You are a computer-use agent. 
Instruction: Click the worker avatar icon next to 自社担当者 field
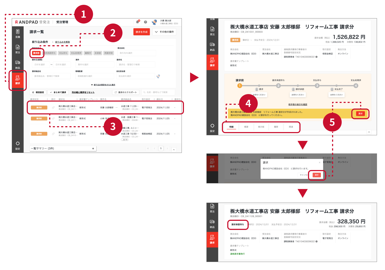pos(158,76)
